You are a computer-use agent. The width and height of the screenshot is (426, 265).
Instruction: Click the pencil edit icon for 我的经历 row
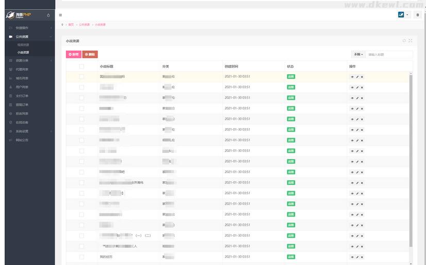tap(357, 257)
